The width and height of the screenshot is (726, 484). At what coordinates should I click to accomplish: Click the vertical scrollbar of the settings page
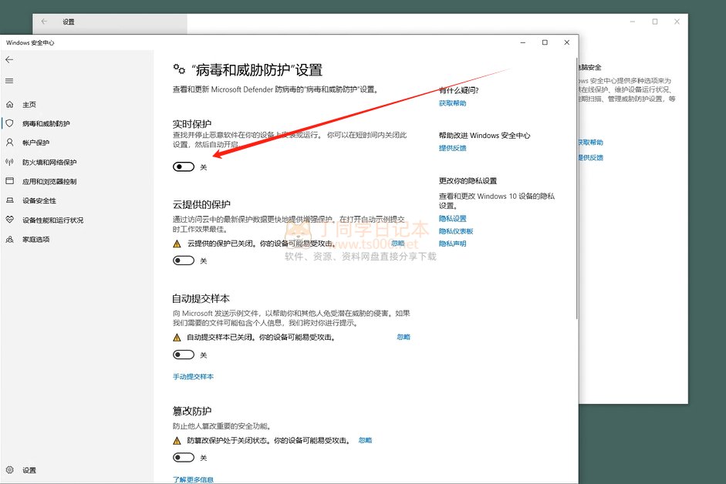[573, 193]
